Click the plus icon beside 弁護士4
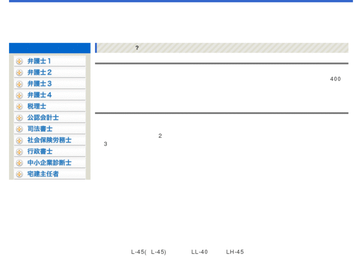Image resolution: width=362 pixels, height=271 pixels. tap(19, 95)
